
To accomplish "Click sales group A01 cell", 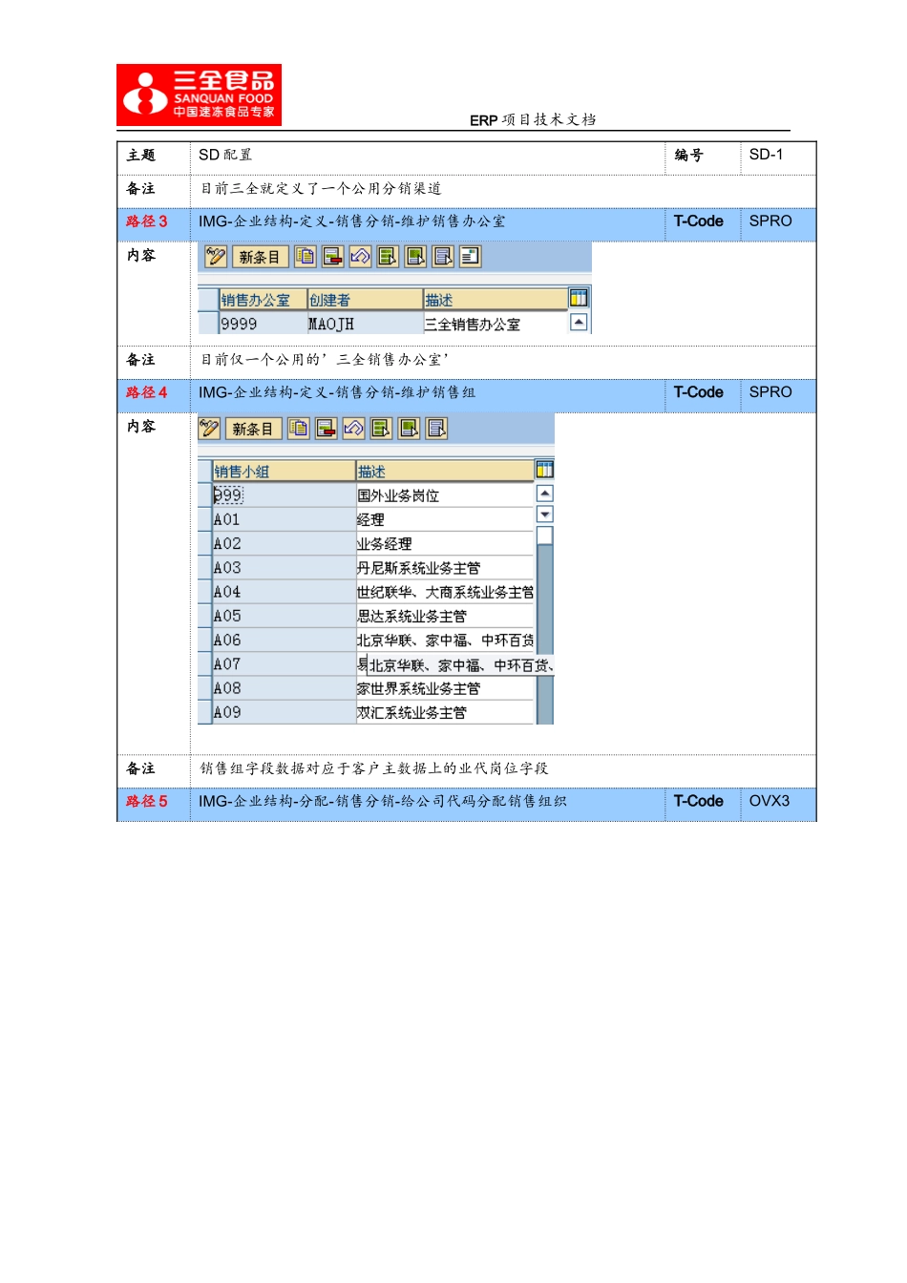I will [x=284, y=519].
